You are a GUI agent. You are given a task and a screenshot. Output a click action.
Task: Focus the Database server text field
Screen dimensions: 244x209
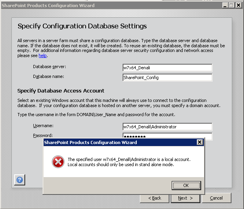click(x=167, y=68)
